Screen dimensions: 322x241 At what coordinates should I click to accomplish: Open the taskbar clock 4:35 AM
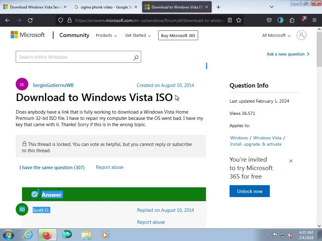point(306,235)
